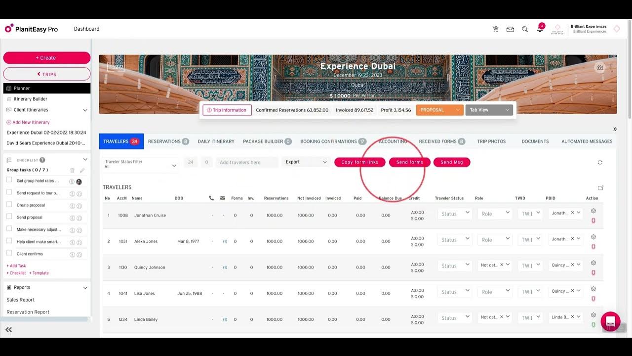Check the Get group hotel rates task
The height and width of the screenshot is (356, 632).
tap(9, 180)
